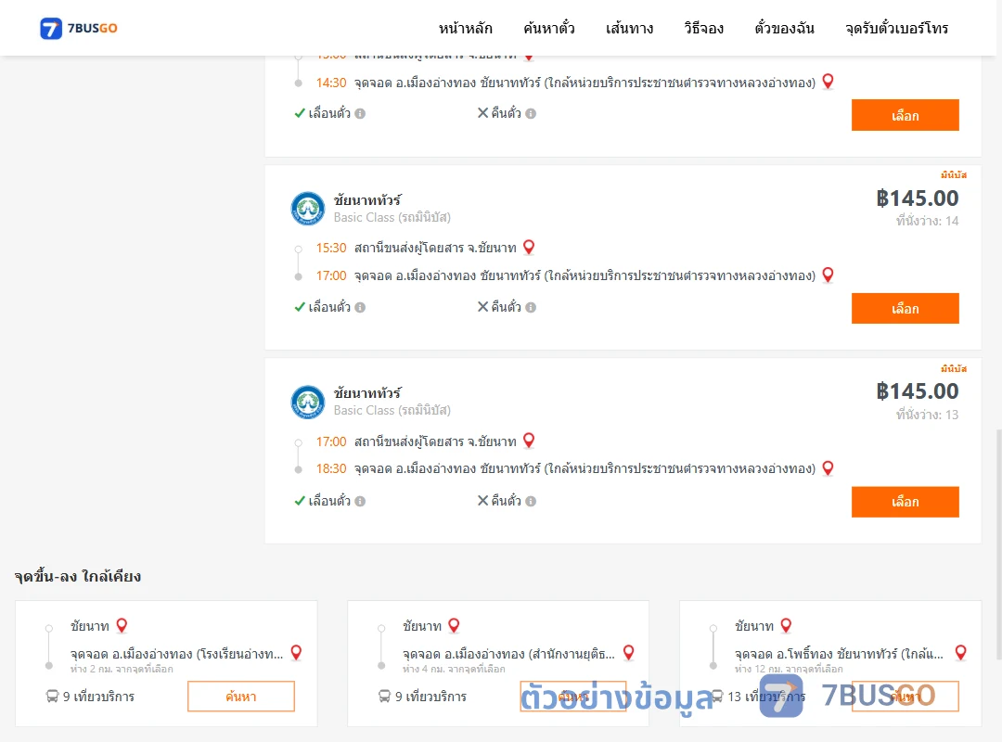Click ชัยนาท map pin in โรงเรียนอ่างทอง nearby card

pos(122,625)
